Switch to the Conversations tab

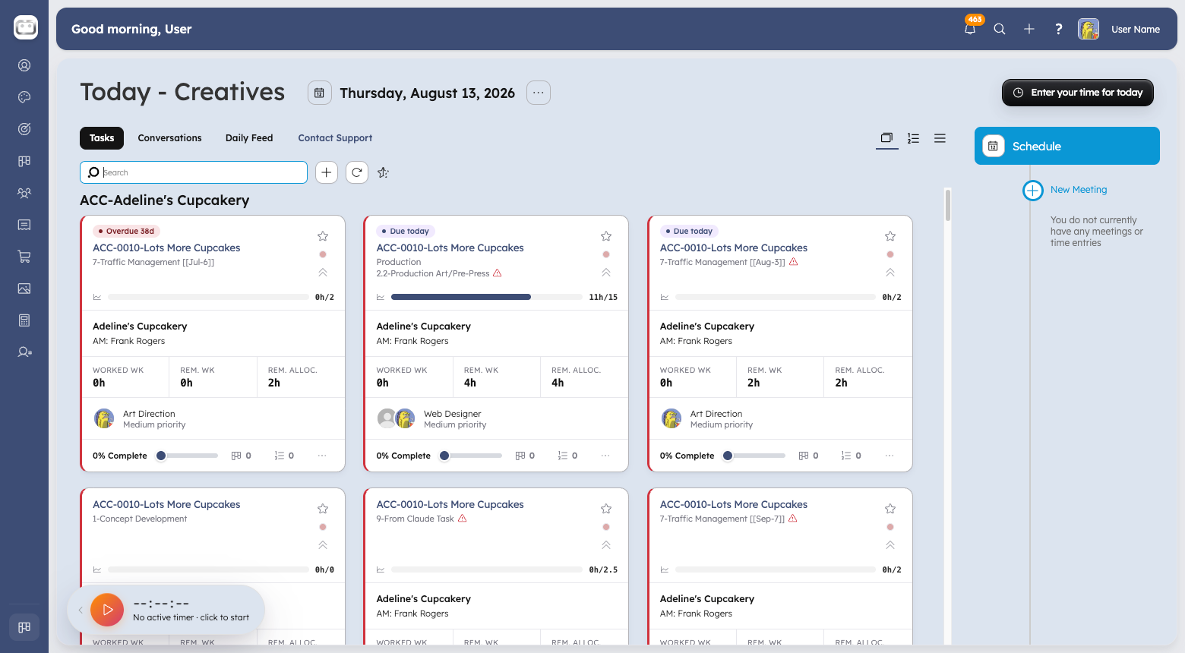tap(170, 138)
